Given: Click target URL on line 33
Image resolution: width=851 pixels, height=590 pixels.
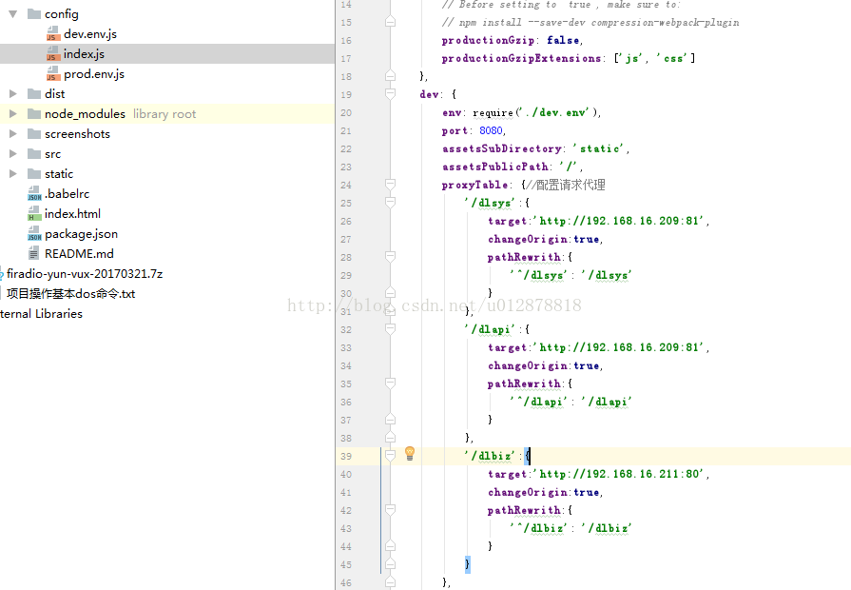Looking at the screenshot, I should click(x=619, y=347).
